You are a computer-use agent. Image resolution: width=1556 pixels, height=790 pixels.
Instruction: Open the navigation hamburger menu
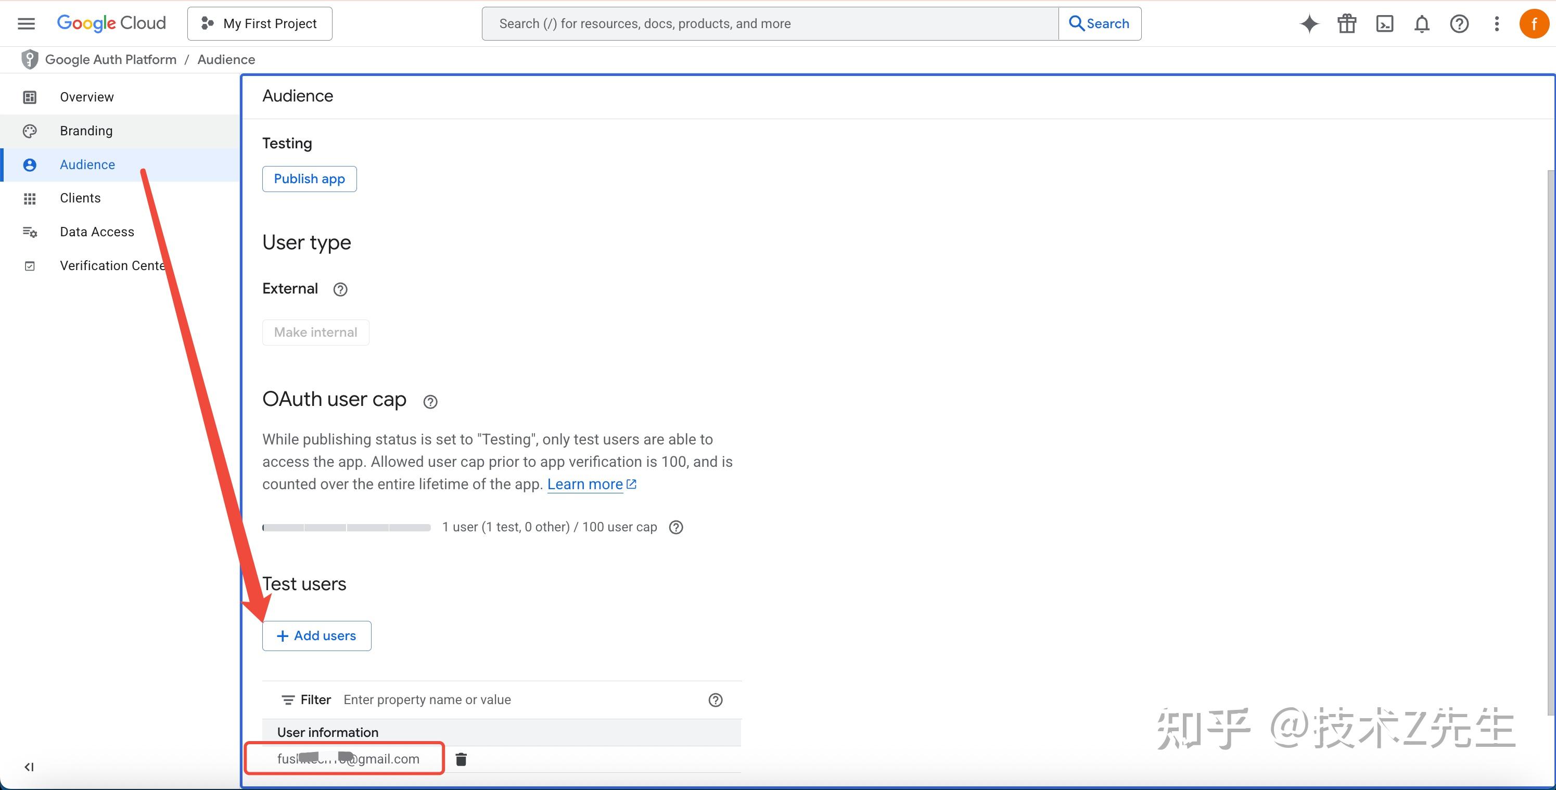(x=26, y=23)
